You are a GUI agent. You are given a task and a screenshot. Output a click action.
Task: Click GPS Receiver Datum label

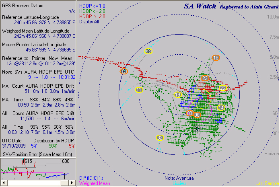[23, 6]
